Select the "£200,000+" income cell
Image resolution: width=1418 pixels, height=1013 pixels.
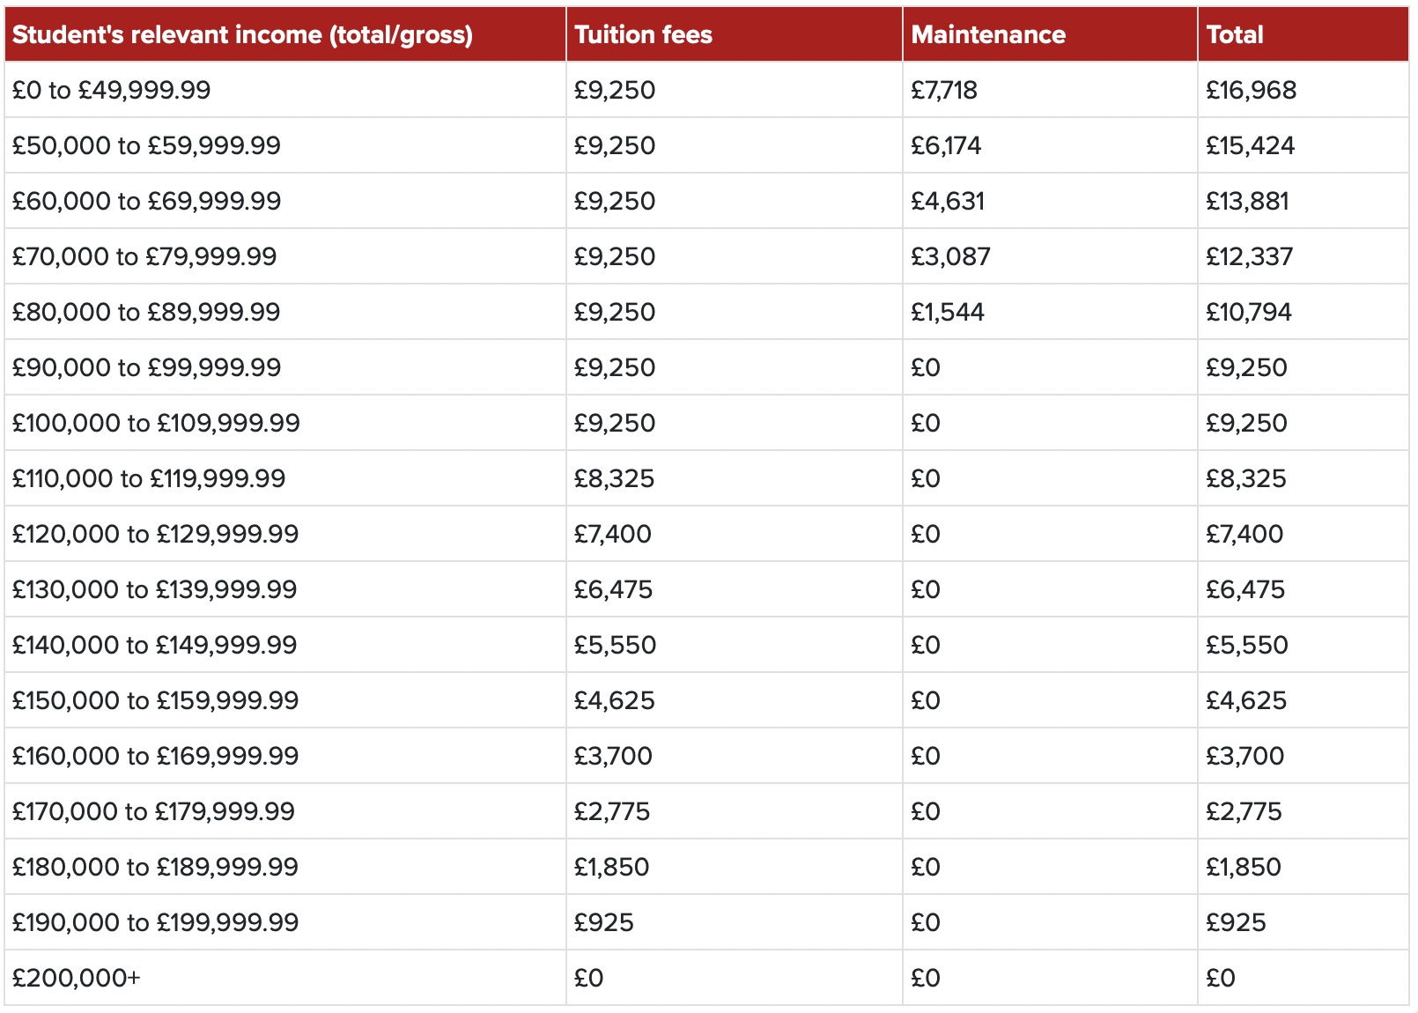[284, 978]
